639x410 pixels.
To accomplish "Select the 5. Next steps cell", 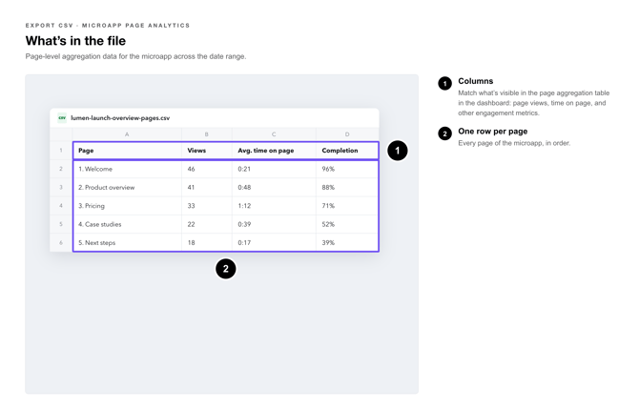I will coord(127,242).
